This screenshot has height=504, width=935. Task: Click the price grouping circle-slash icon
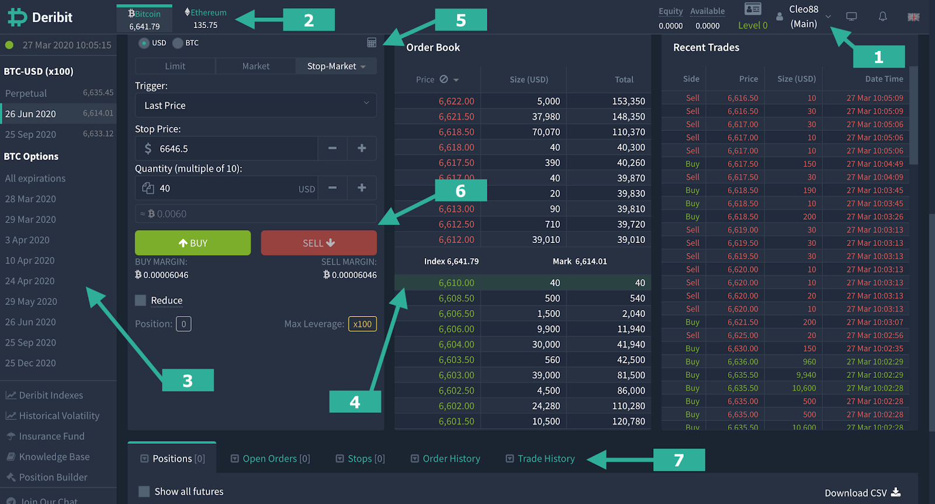click(444, 79)
